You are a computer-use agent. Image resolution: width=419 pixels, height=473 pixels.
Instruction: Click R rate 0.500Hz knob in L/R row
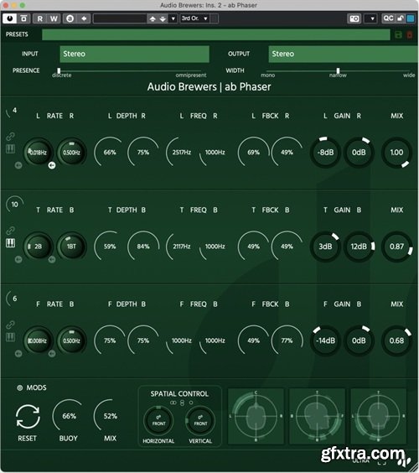pyautogui.click(x=71, y=153)
